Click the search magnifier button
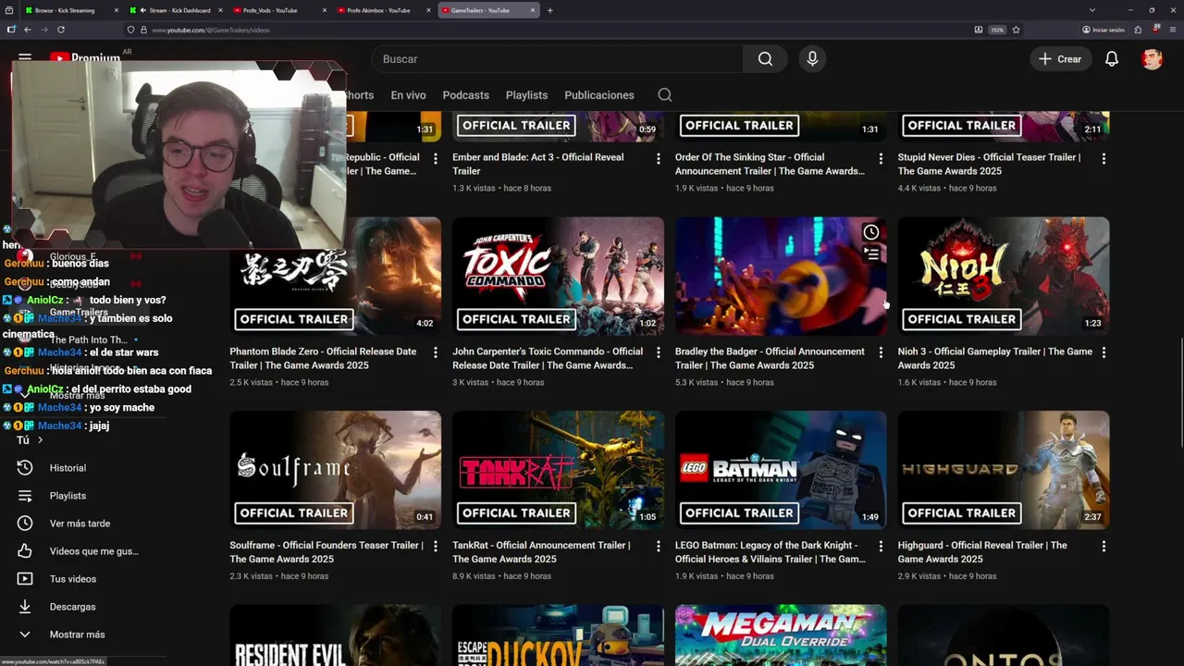This screenshot has height=666, width=1184. point(765,58)
